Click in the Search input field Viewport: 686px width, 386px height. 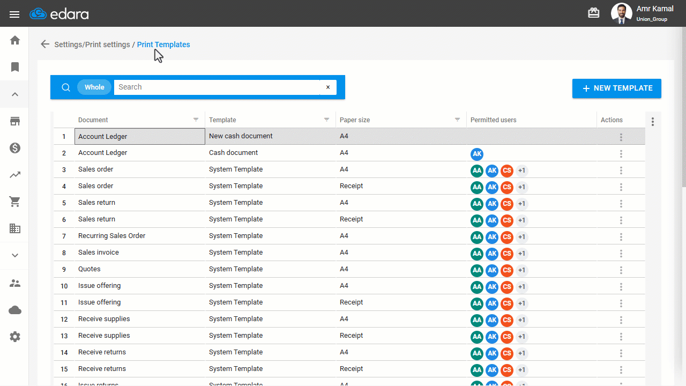tap(217, 87)
